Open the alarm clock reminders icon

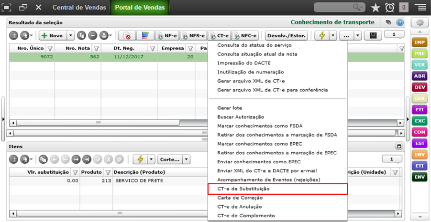389,8
